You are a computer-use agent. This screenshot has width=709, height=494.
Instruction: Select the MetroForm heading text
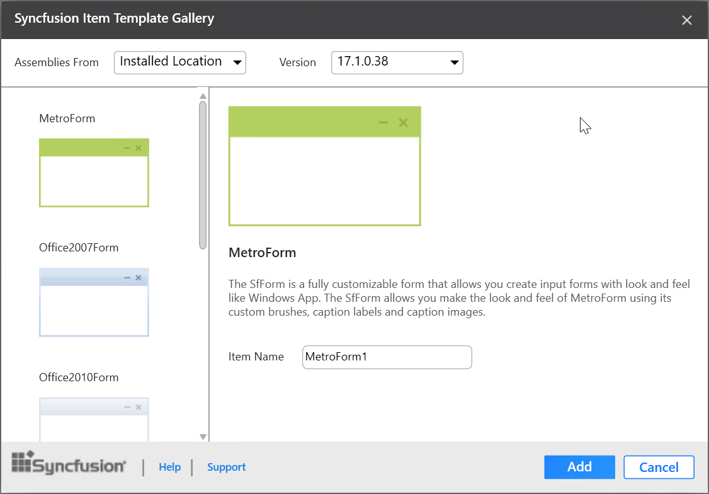263,252
